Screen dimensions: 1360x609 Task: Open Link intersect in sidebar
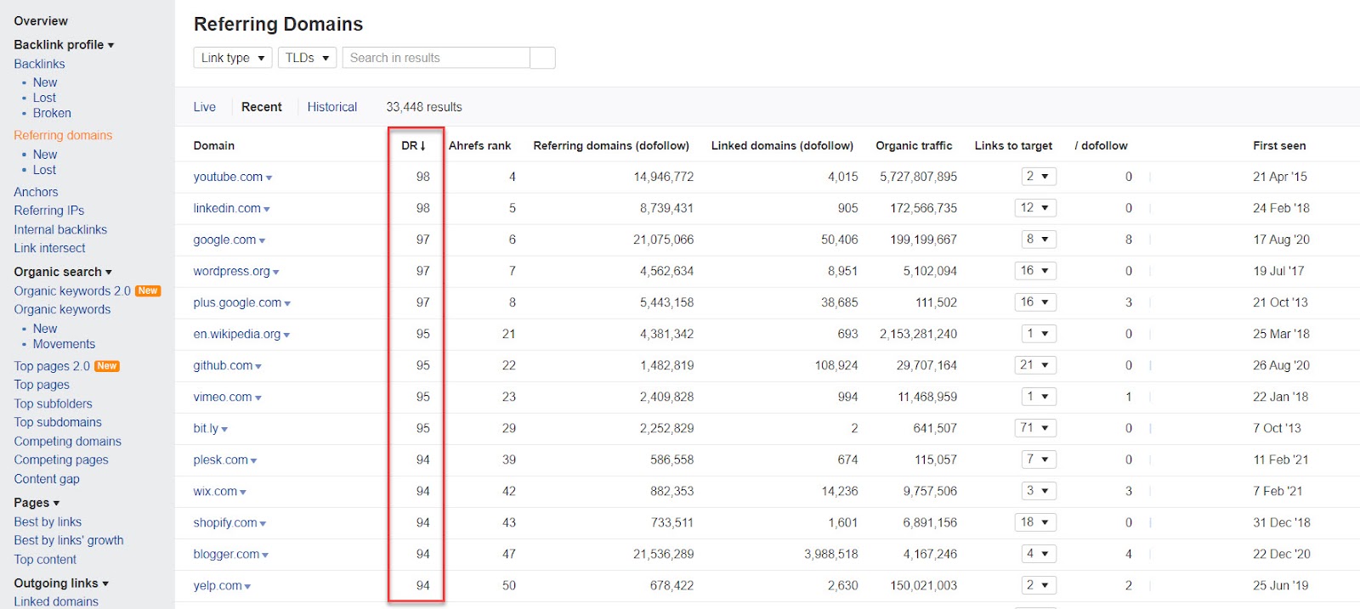(x=49, y=248)
